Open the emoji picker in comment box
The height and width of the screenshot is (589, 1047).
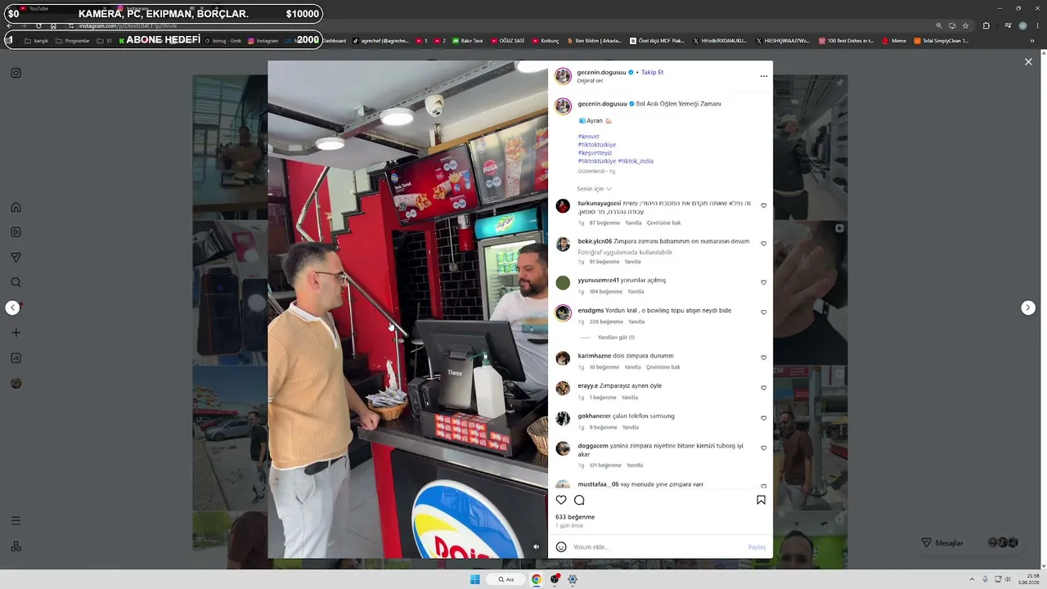tap(561, 547)
